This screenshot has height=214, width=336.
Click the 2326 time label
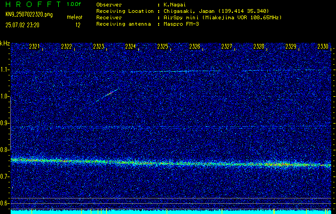pyautogui.click(x=194, y=47)
